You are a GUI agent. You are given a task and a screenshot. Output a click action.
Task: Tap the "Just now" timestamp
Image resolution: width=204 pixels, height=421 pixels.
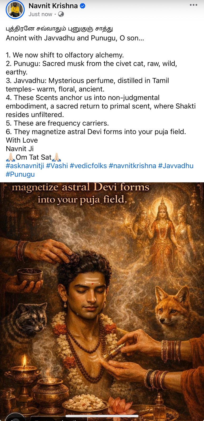(40, 14)
